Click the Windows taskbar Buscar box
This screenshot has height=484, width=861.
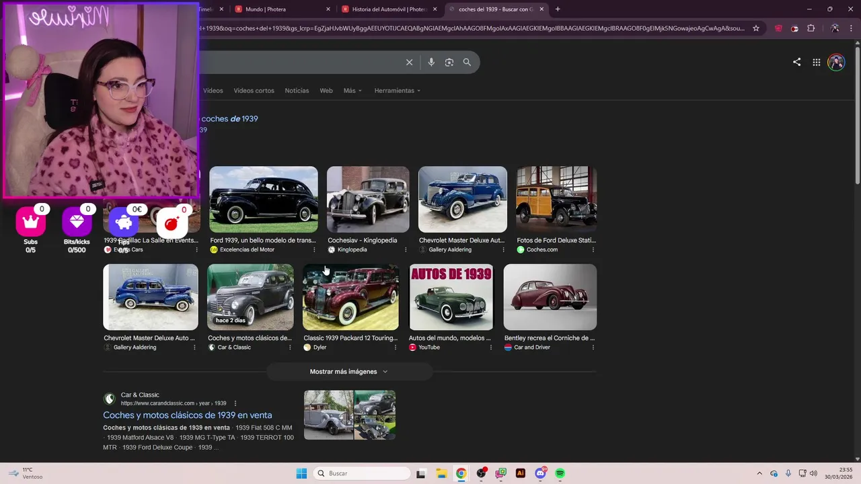[x=363, y=473]
